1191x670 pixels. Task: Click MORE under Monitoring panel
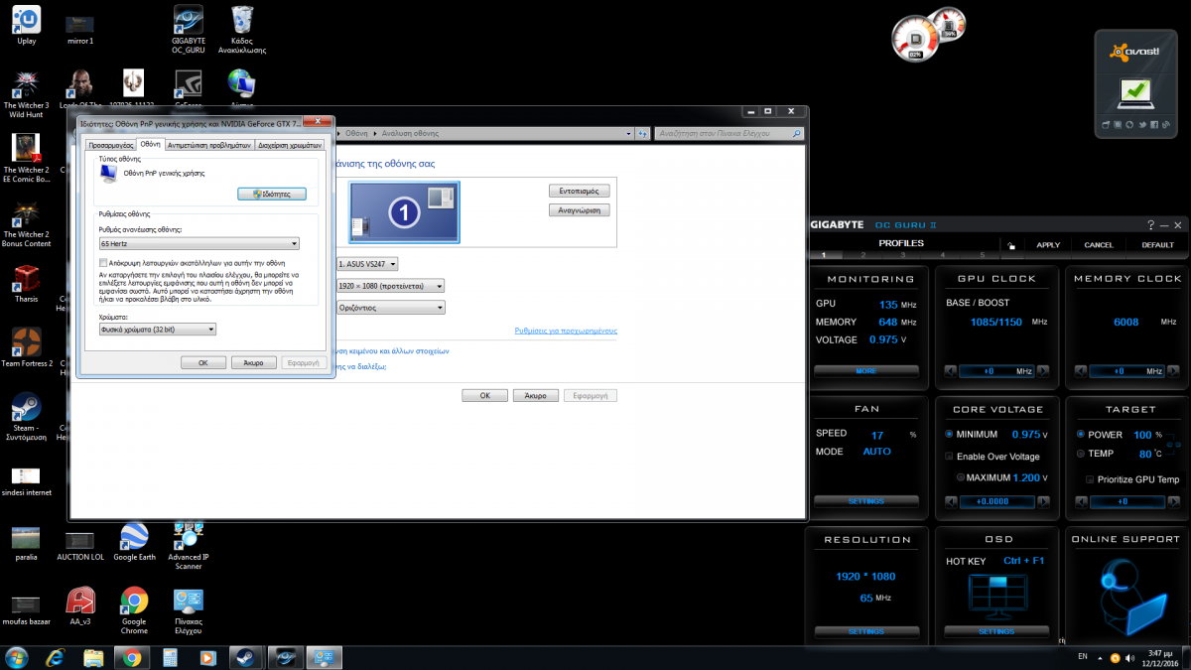click(865, 371)
